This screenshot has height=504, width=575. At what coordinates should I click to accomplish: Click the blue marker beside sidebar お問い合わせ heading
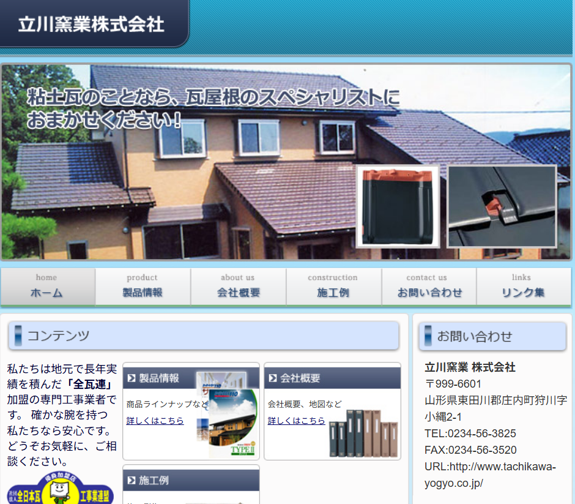428,336
